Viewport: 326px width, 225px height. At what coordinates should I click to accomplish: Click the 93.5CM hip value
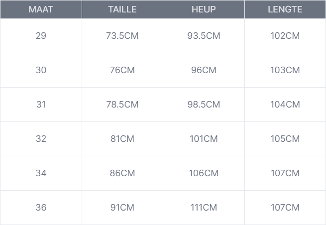point(204,36)
